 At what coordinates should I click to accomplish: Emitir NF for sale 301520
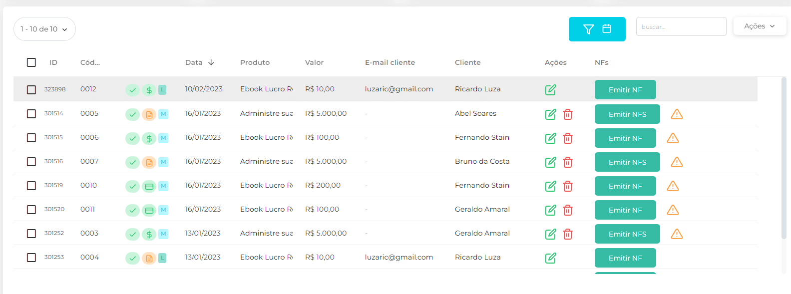coord(625,210)
